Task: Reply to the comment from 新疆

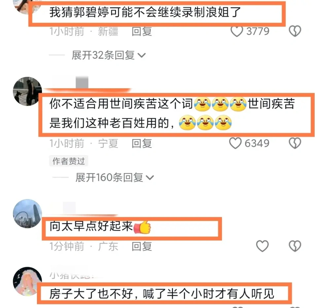Action: (142, 32)
